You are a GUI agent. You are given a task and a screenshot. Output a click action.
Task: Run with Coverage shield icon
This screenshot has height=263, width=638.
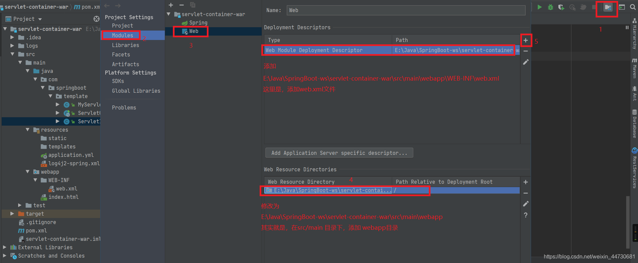point(561,7)
